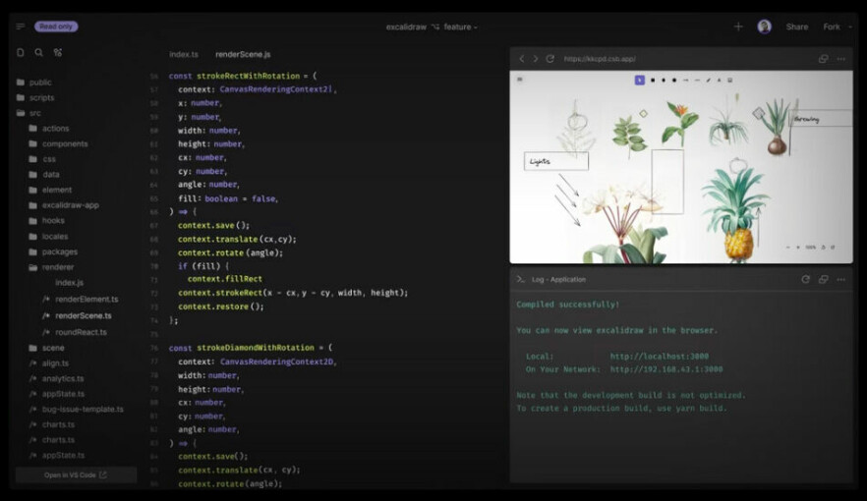Screen dimensions: 867x501
Task: Switch to the renderScene.js editor tab
Action: tap(243, 55)
